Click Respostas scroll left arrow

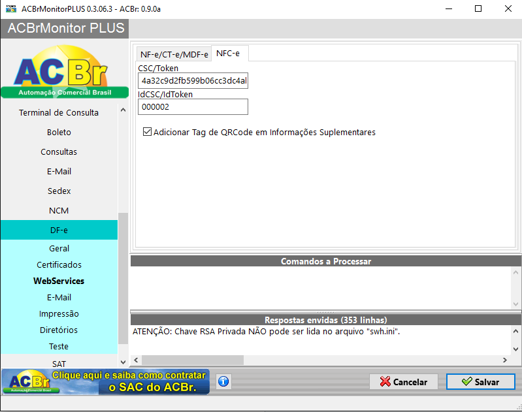(136, 360)
